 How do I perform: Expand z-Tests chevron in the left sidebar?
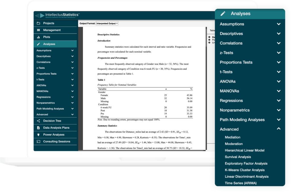tap(72, 68)
